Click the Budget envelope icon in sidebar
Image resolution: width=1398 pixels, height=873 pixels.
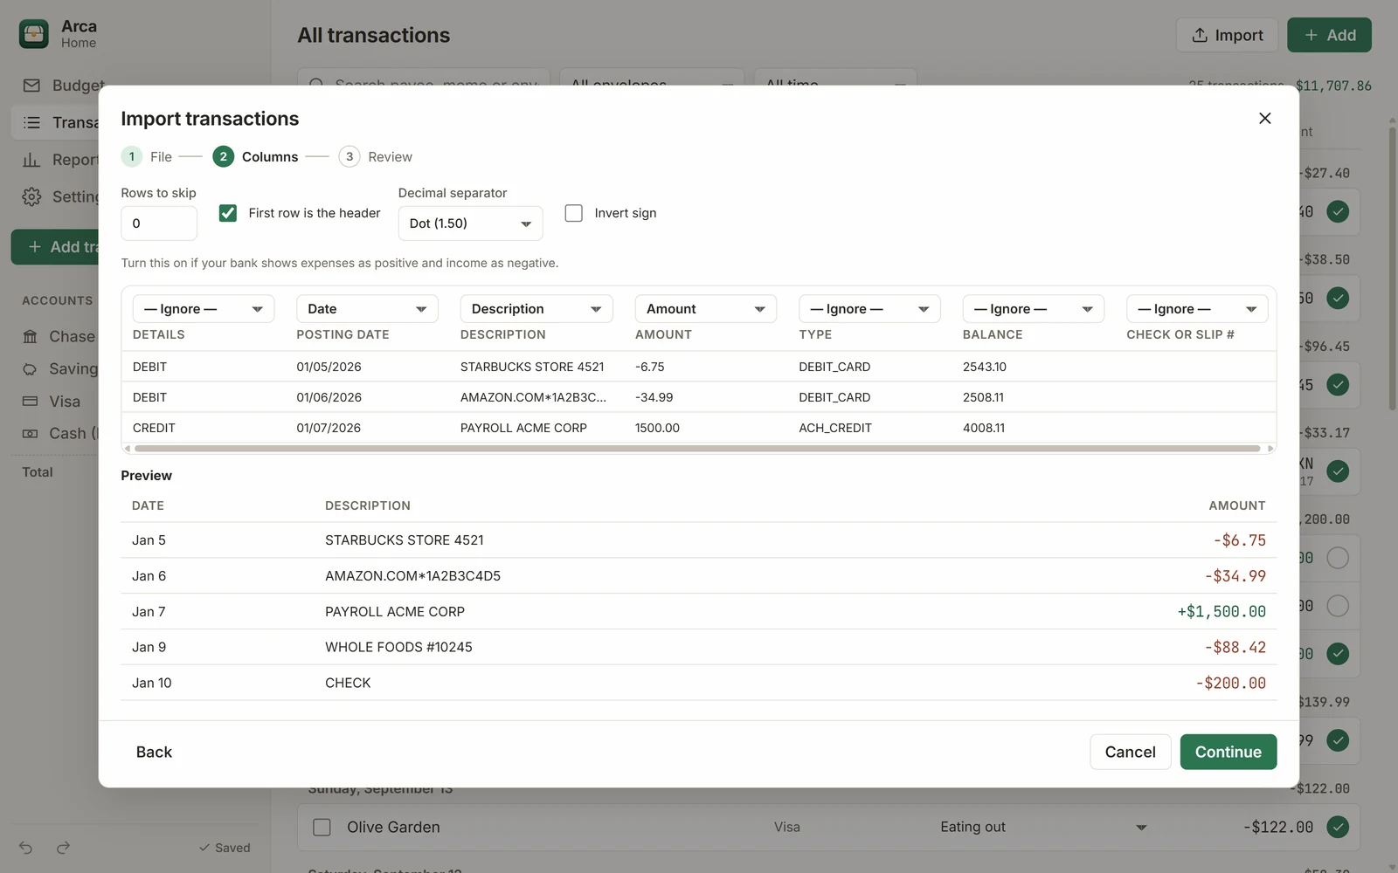[31, 85]
